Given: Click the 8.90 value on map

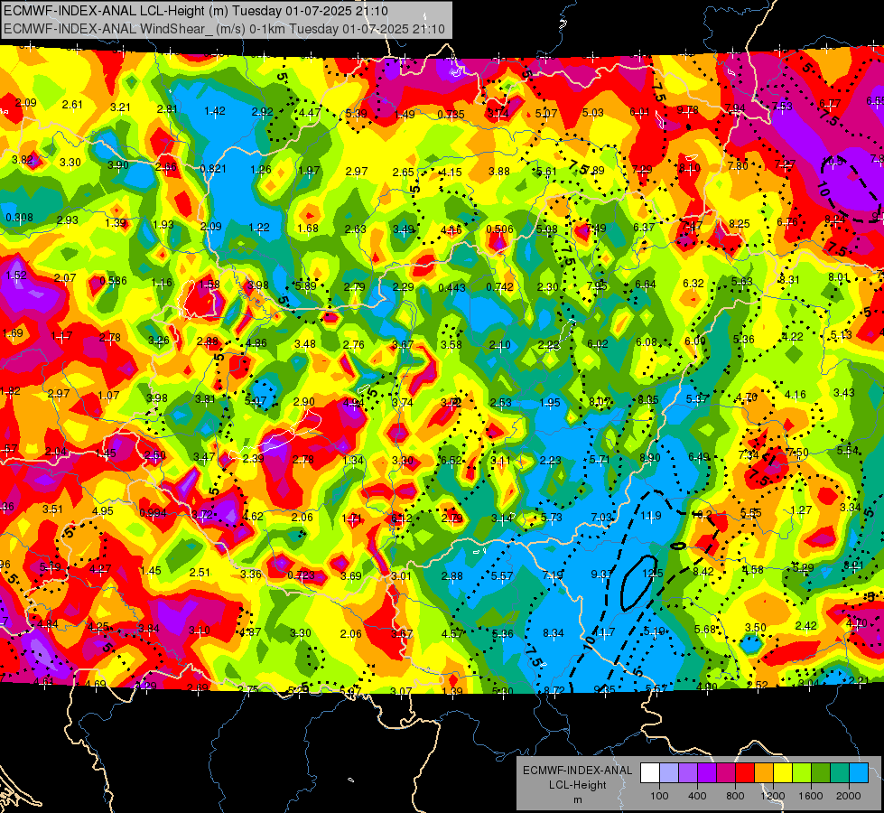Looking at the screenshot, I should [649, 458].
